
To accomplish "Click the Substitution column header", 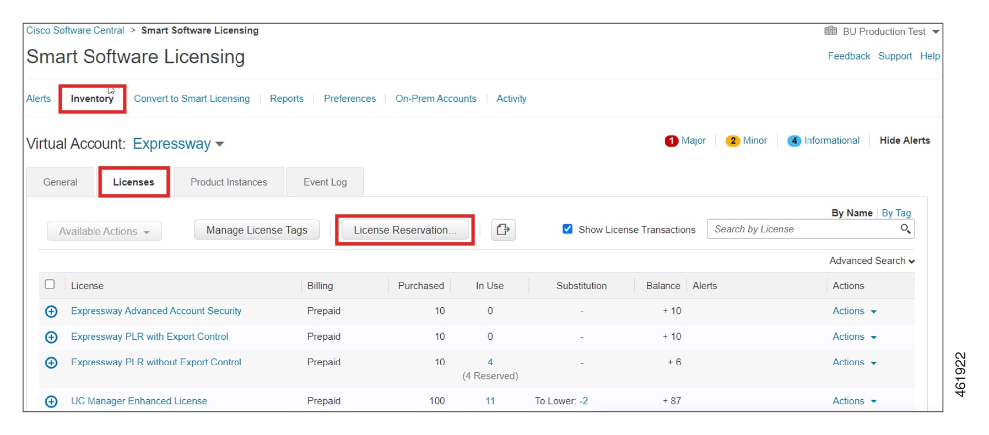I will point(581,286).
